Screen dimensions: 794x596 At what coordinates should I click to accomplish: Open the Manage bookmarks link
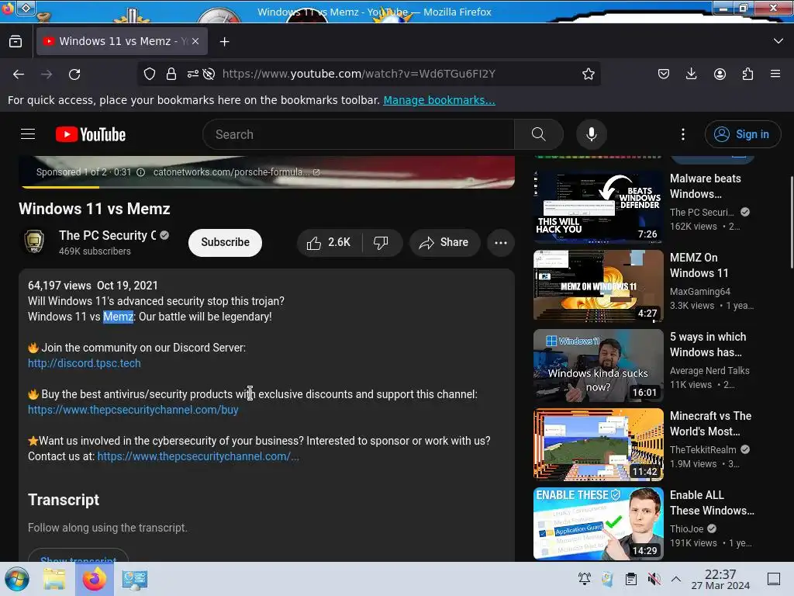click(x=439, y=100)
